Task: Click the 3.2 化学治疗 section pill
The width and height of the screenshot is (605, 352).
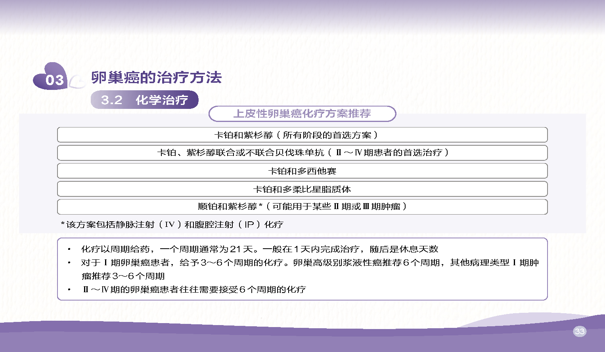Action: pyautogui.click(x=144, y=100)
